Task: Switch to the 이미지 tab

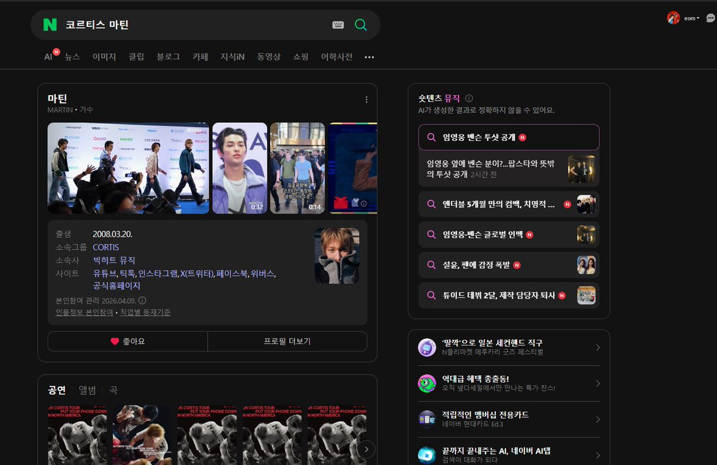Action: pos(104,57)
